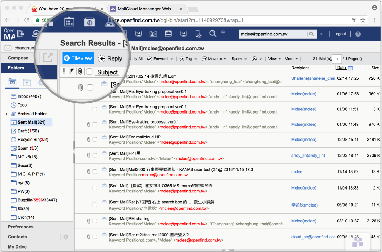Click the Date column calendar icon
This screenshot has width=382, height=252.
[350, 68]
